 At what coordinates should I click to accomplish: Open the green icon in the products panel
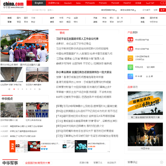point(130,67)
